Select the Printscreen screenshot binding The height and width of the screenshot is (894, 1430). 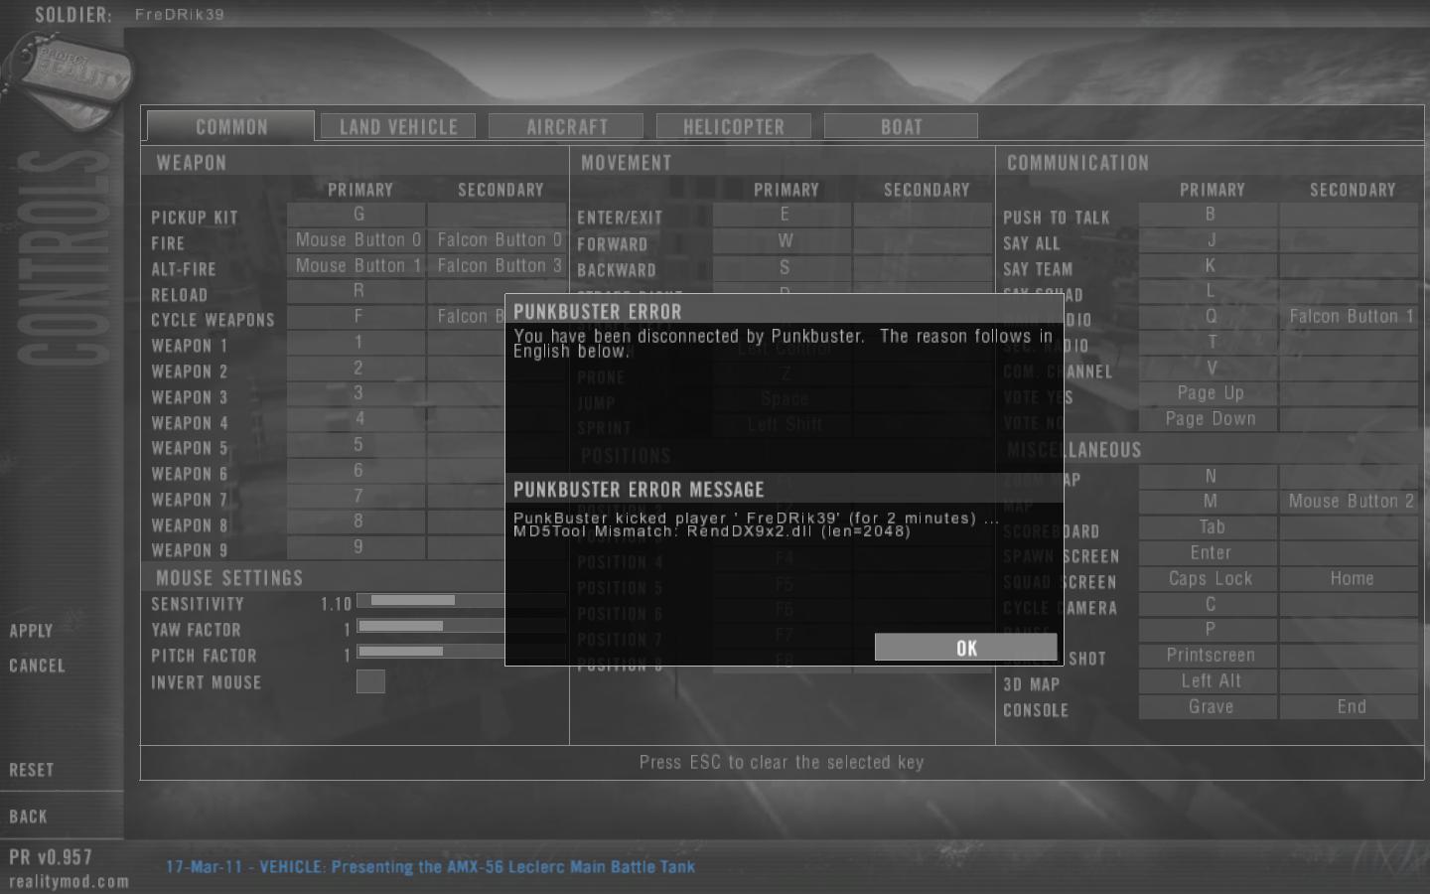[x=1209, y=656]
